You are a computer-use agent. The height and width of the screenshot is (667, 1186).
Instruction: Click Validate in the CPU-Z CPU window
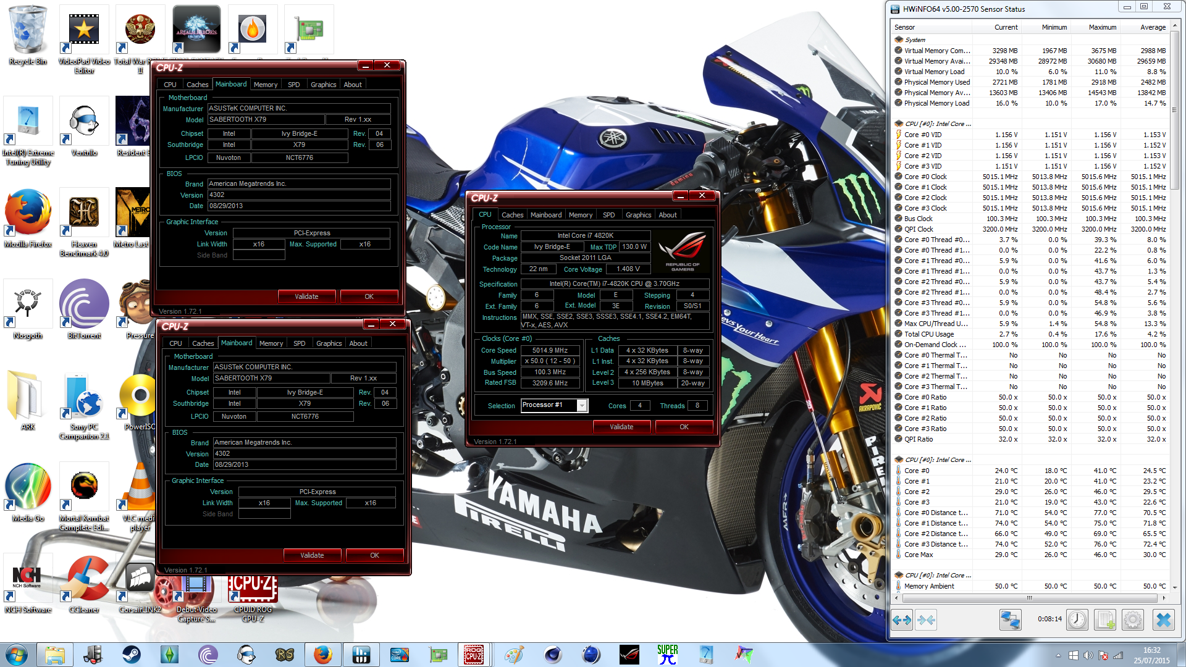(x=621, y=427)
